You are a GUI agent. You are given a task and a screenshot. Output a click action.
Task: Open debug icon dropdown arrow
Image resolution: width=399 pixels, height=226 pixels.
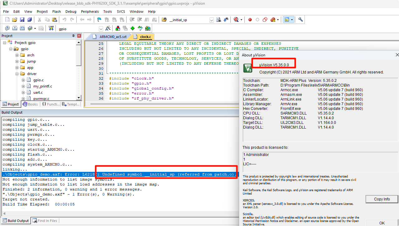pyautogui.click(x=241, y=20)
